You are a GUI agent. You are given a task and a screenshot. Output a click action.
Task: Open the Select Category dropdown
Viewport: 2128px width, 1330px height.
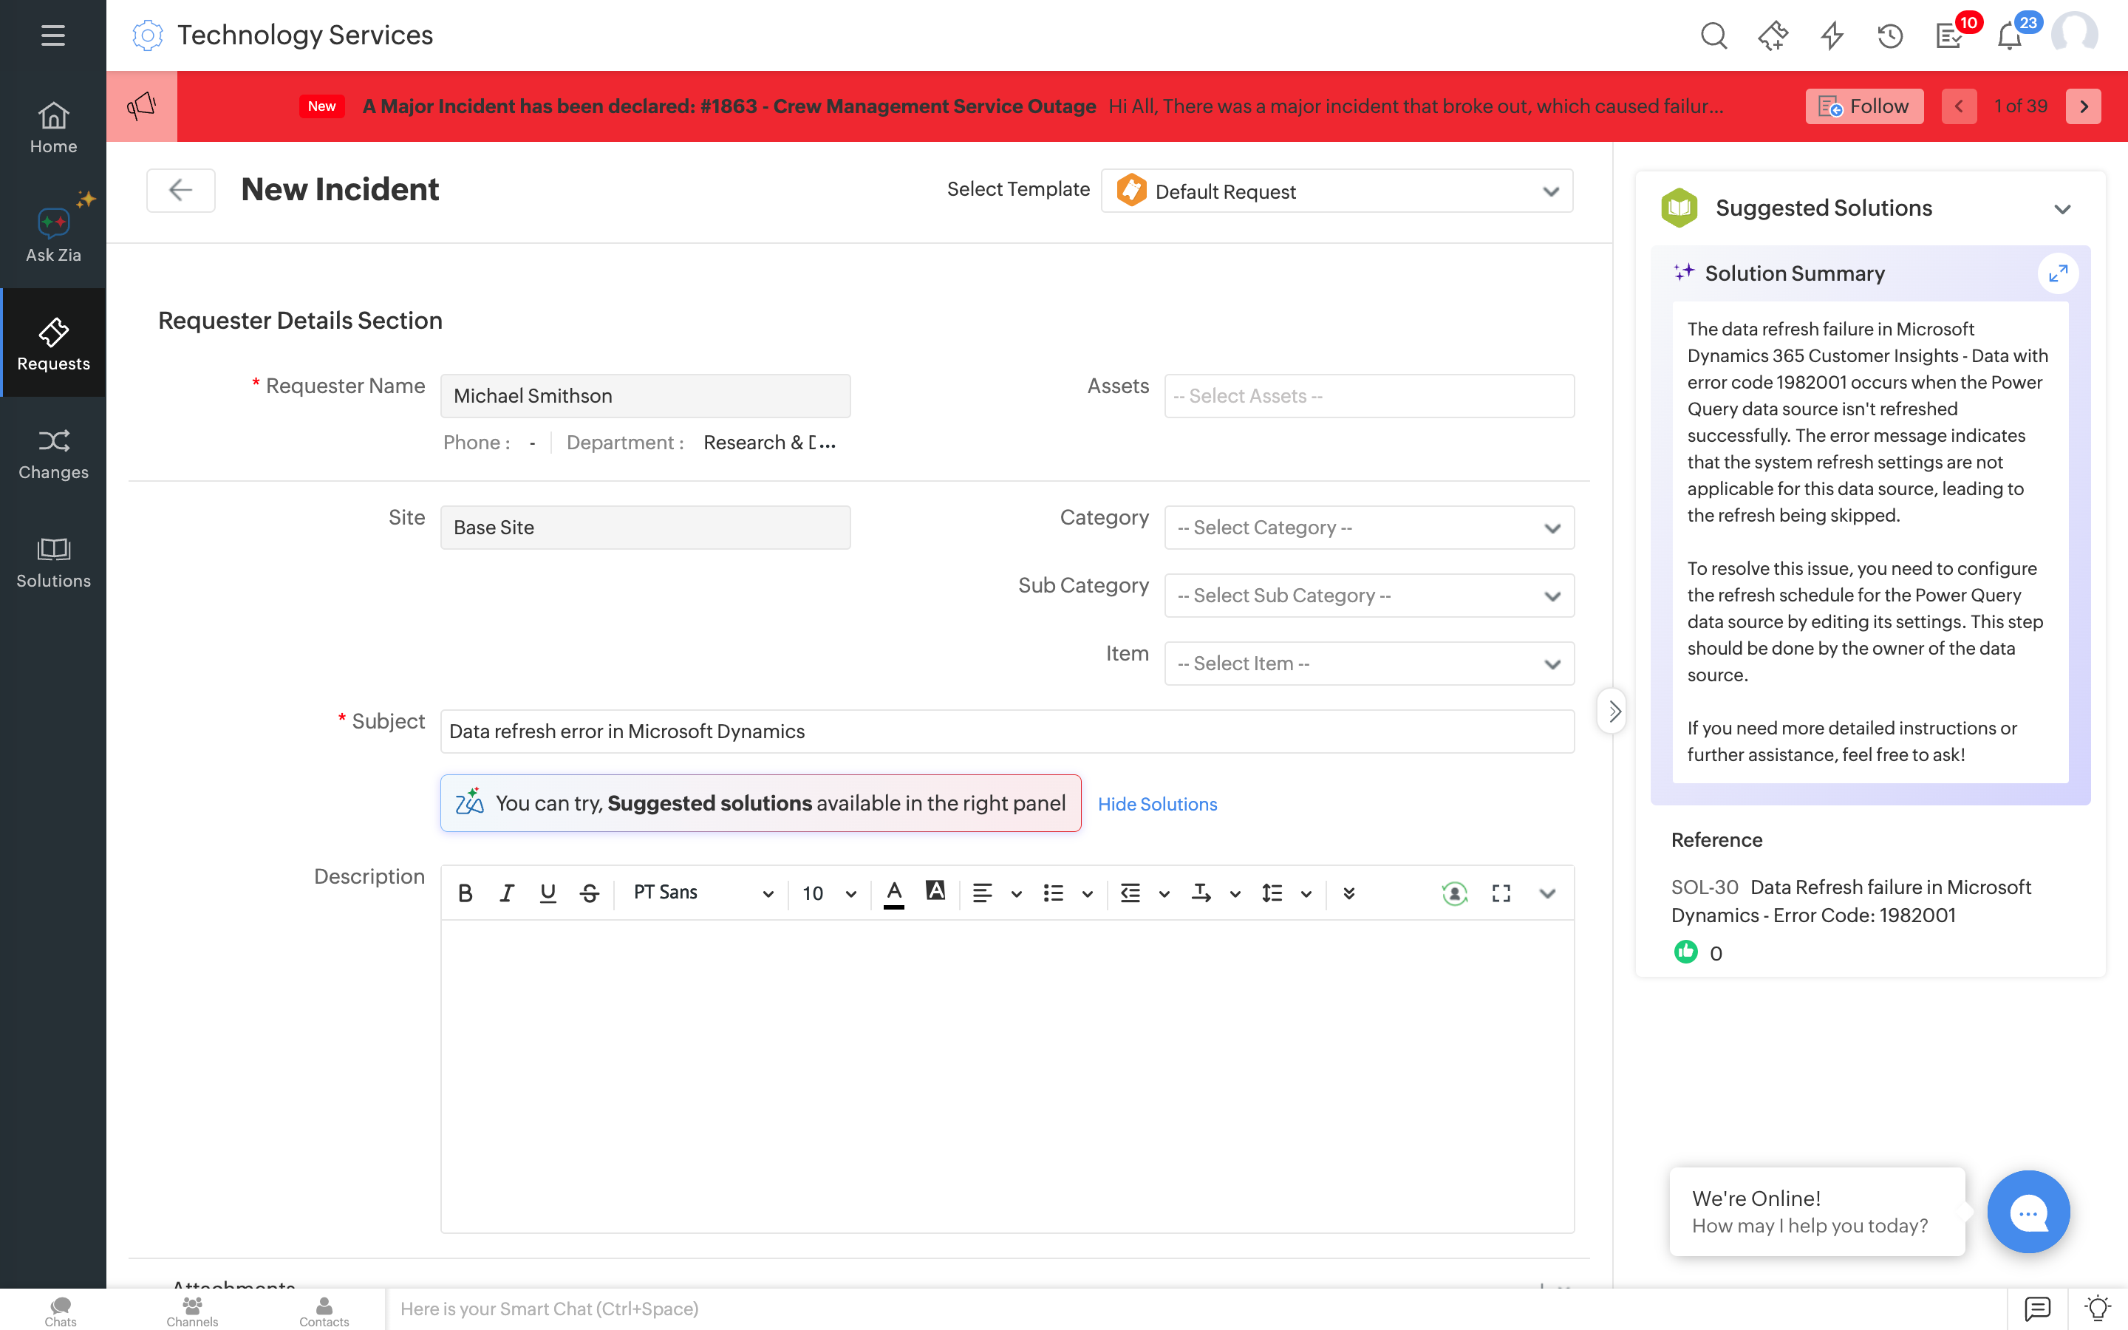click(x=1368, y=528)
